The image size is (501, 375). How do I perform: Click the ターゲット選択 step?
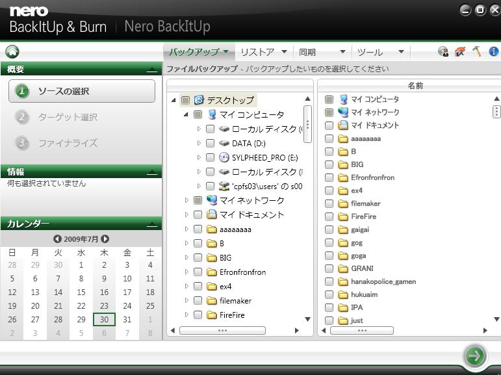68,117
